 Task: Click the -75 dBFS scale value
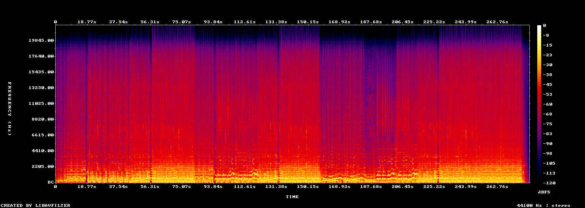point(547,124)
